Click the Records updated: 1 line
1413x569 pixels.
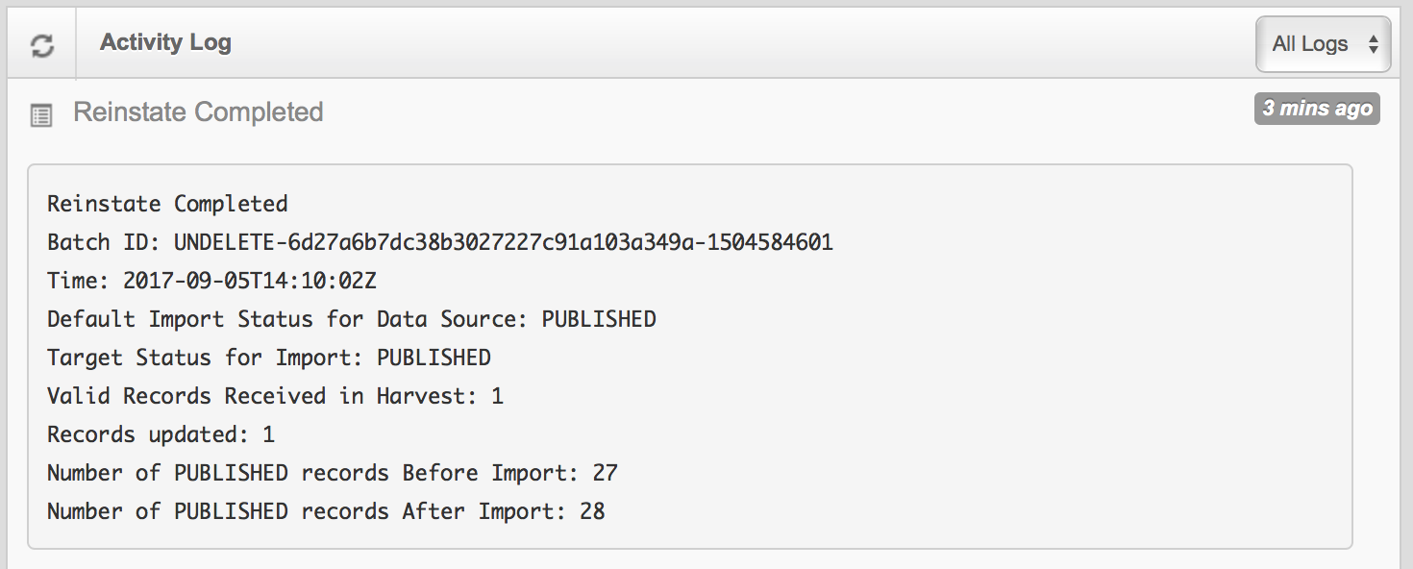point(161,434)
